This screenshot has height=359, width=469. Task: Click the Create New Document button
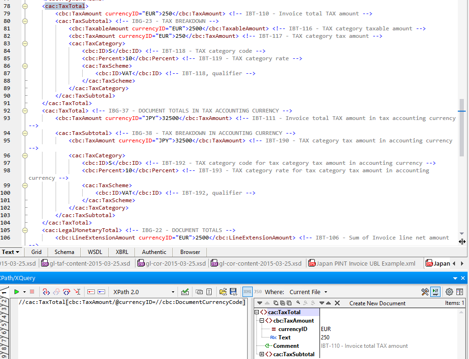pos(377,303)
